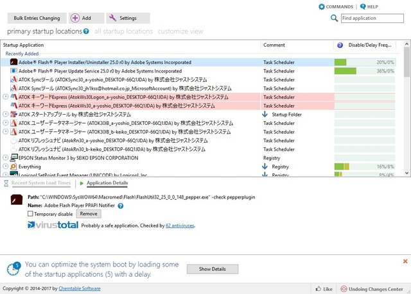411x294 pixels.
Task: Click the clock optimization tip icon
Action: [13, 269]
